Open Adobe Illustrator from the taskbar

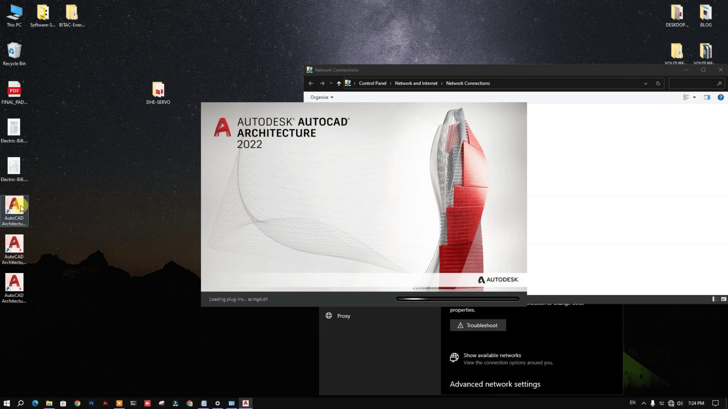pos(105,403)
